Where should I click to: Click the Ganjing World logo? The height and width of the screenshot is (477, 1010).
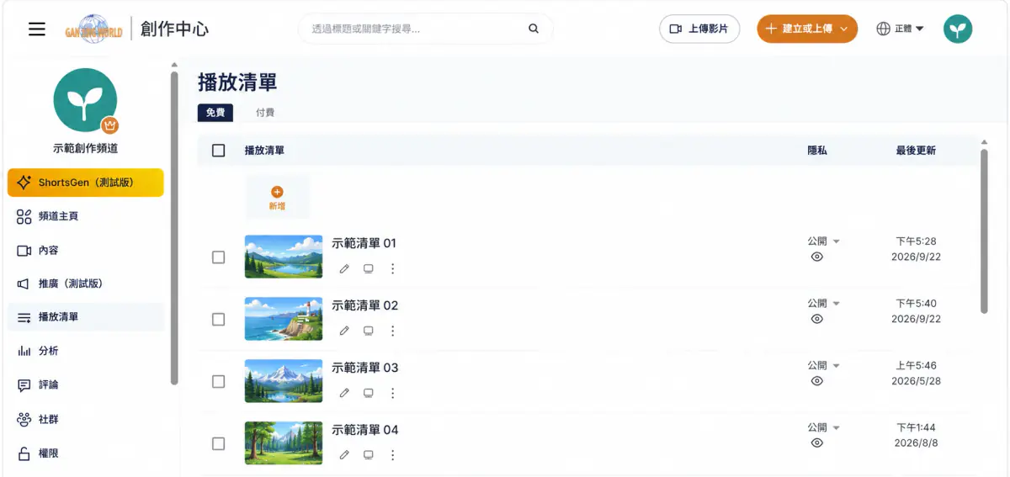(x=93, y=29)
